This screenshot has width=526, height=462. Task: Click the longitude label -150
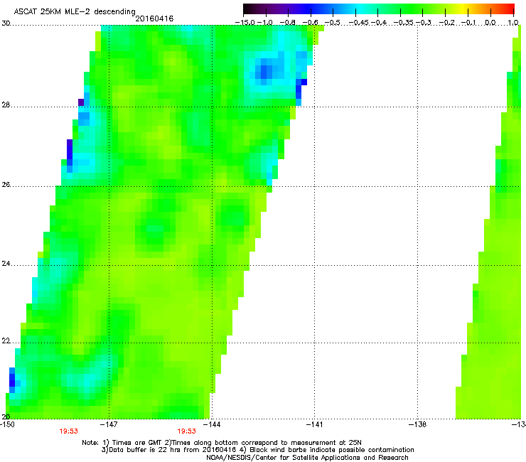tap(7, 424)
